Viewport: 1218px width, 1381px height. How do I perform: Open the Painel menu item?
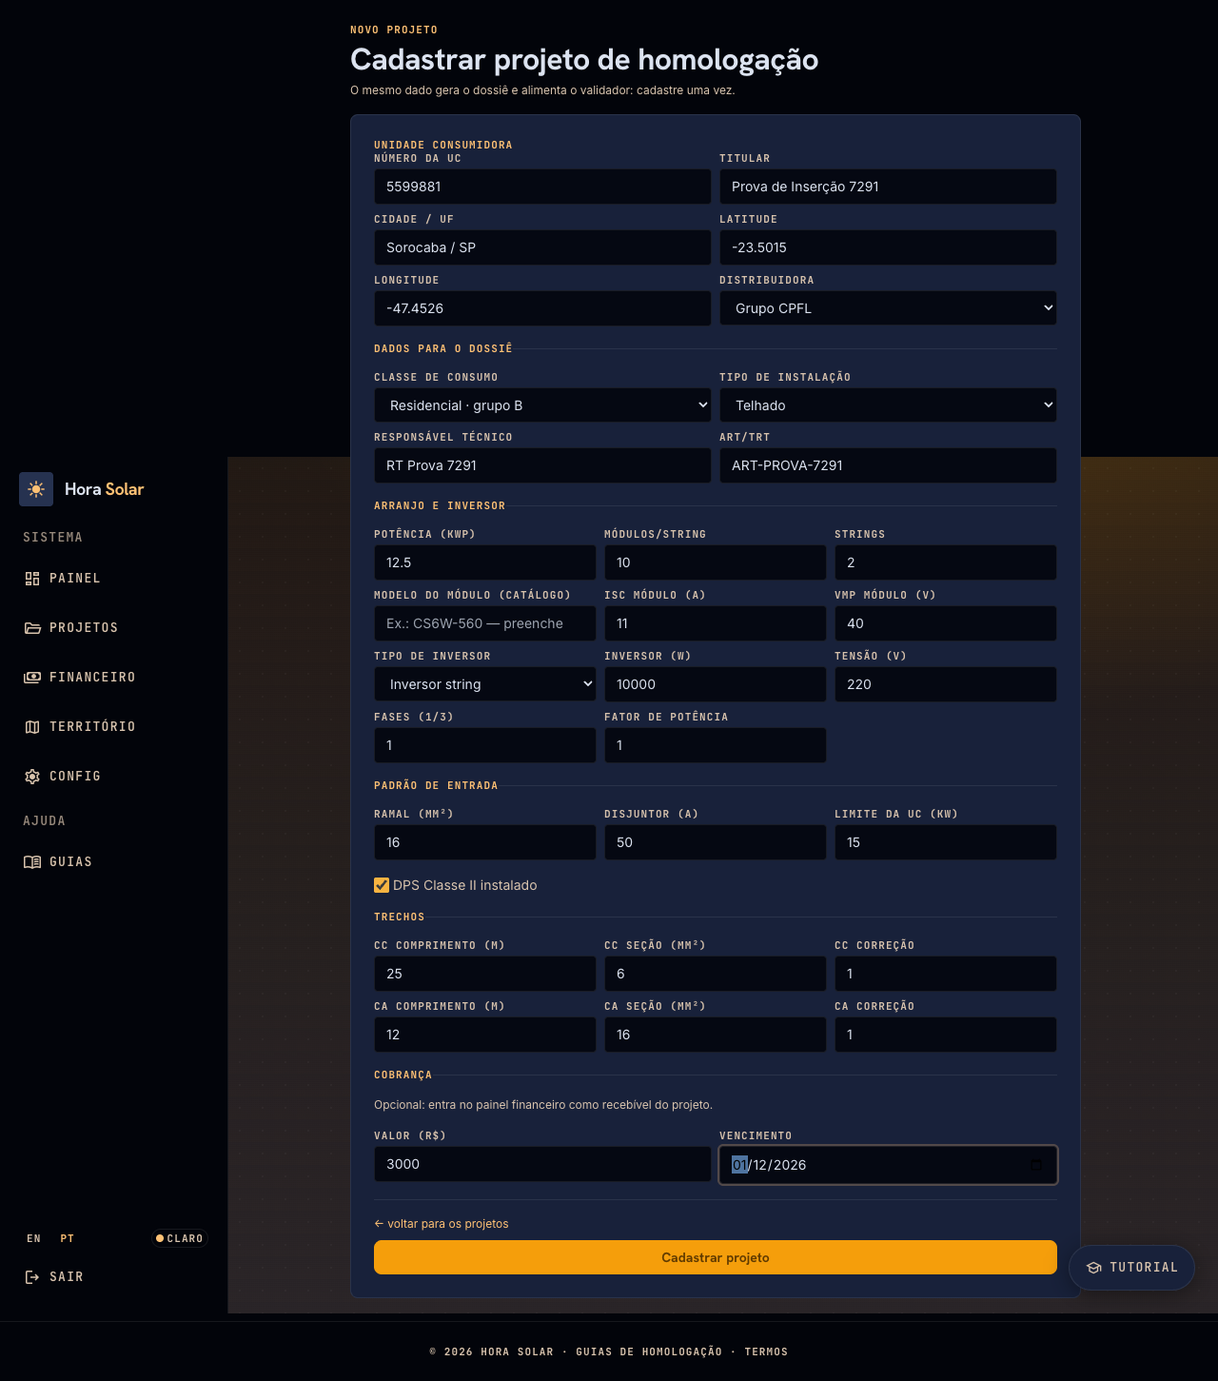(114, 579)
